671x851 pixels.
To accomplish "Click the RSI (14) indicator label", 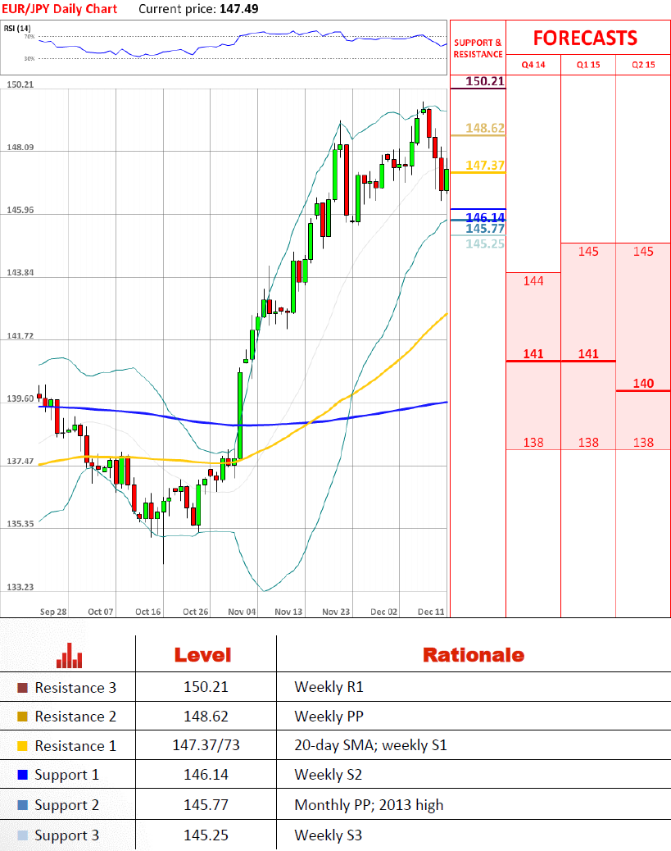I will coord(17,28).
